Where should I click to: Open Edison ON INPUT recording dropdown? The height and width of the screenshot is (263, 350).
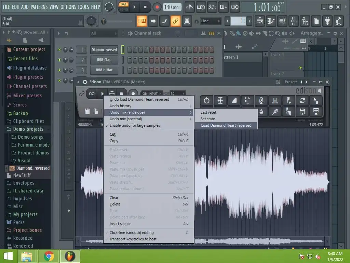151,93
